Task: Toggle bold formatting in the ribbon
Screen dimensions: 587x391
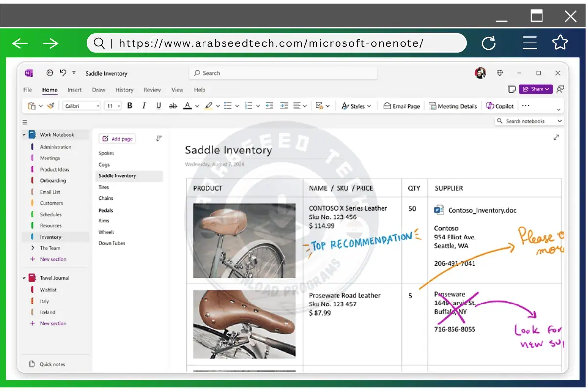Action: pos(130,106)
